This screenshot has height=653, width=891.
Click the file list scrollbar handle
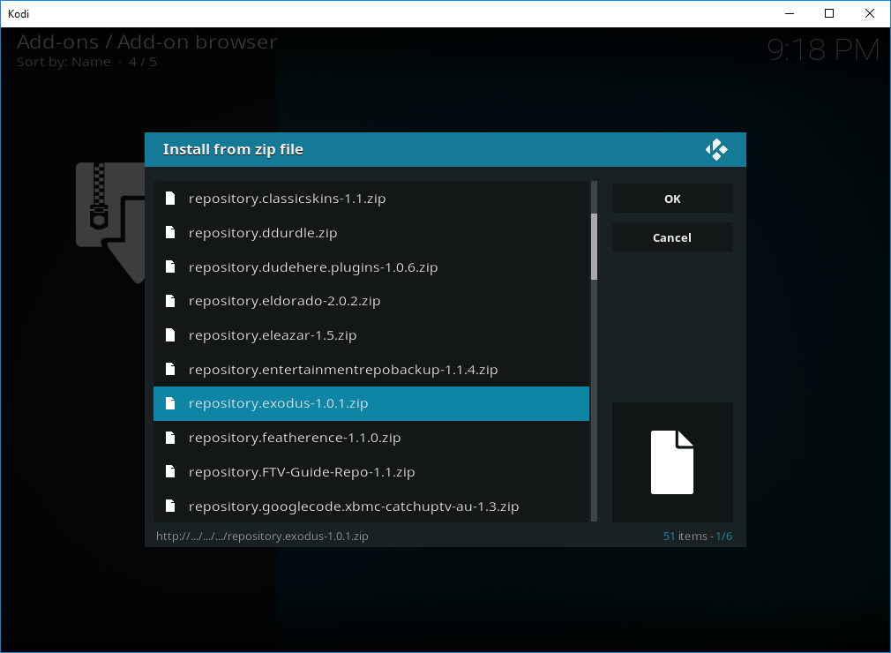coord(594,247)
